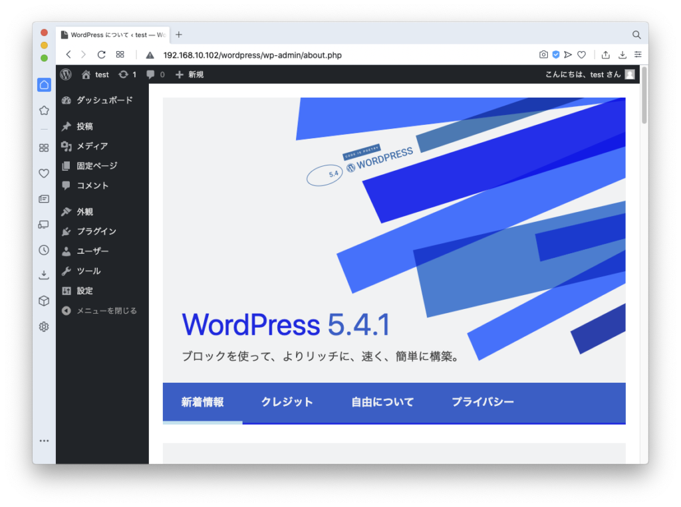Expand the three-dots more menu in sidebar
This screenshot has width=681, height=507.
(x=44, y=441)
